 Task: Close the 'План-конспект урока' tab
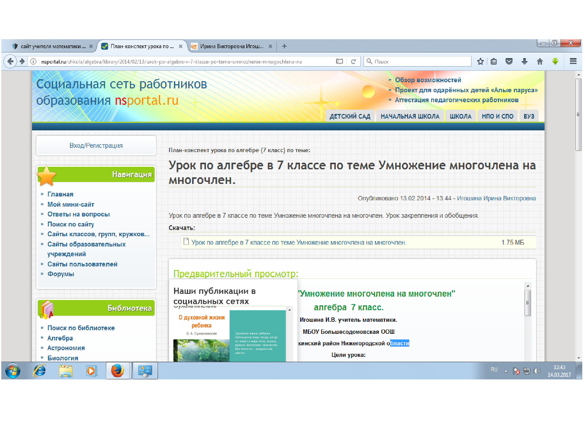181,46
